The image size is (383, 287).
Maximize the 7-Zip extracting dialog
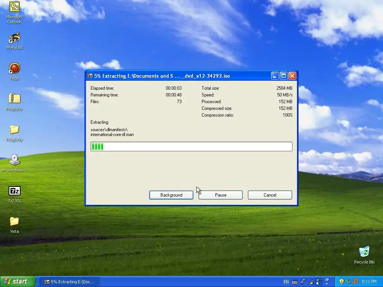[x=284, y=75]
